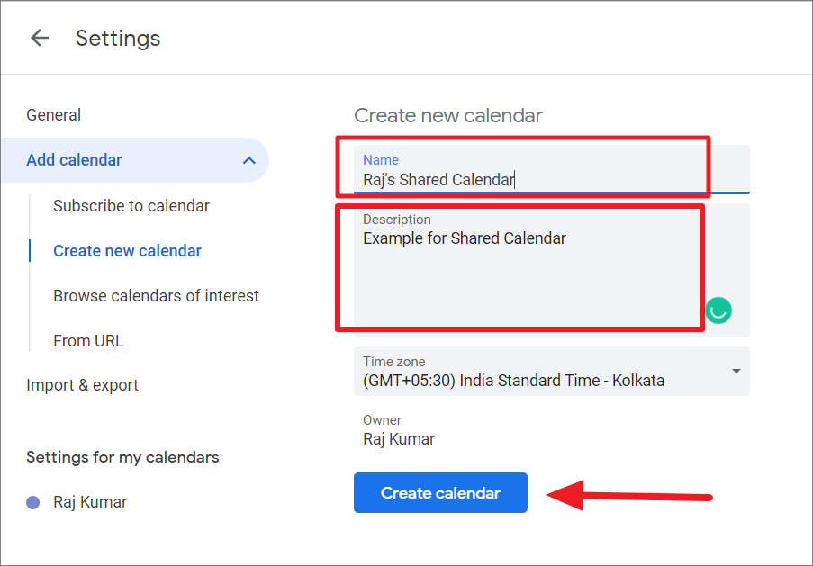This screenshot has height=566, width=813.
Task: Select Create new calendar in the sidebar
Action: coord(126,250)
